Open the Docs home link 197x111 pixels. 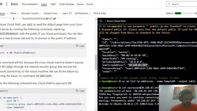coord(14,4)
